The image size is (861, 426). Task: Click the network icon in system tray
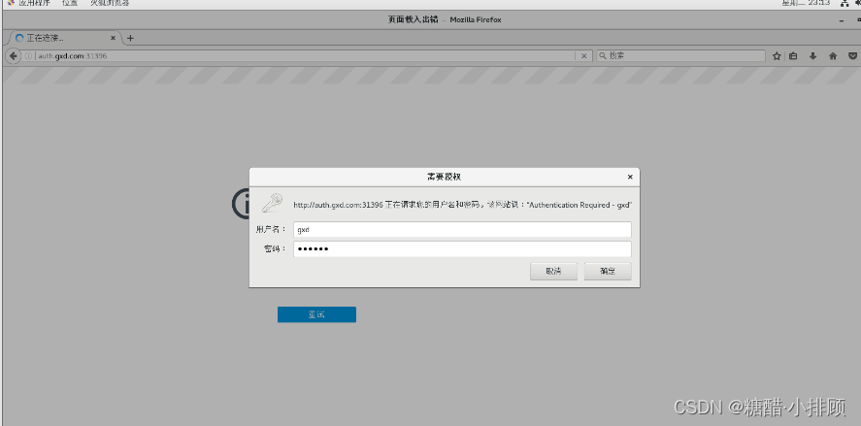coord(844,3)
